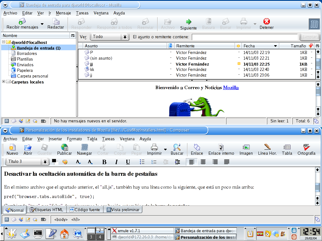Increase indent of the paragraph

coord(177,162)
